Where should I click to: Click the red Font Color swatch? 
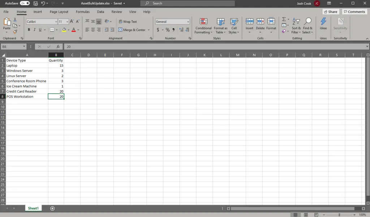(73, 30)
